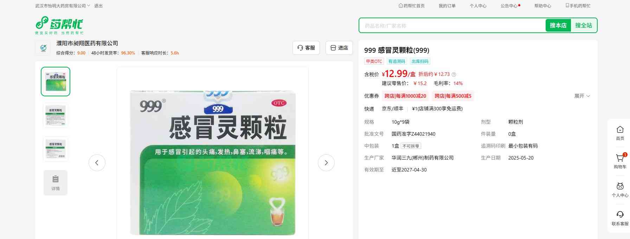
Task: Open the 购物车 cart icon
Action: pos(620,158)
